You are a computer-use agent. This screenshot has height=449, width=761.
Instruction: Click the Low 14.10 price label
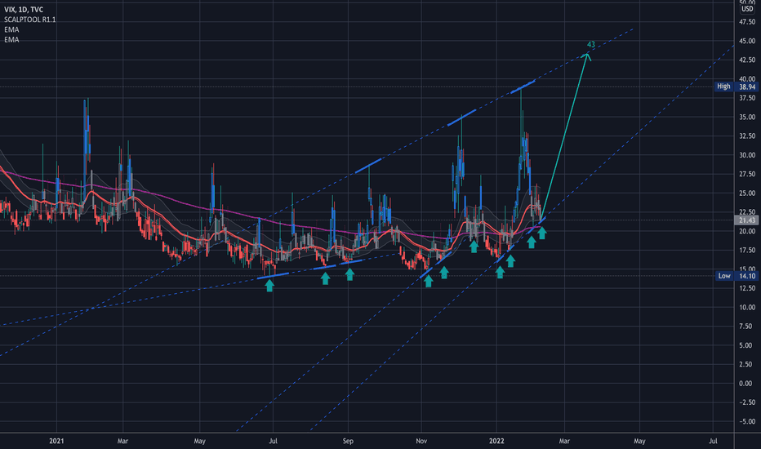pyautogui.click(x=737, y=276)
